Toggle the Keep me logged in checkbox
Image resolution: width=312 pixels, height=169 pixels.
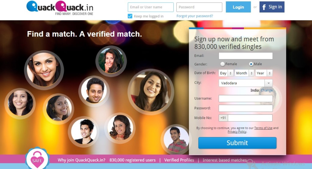tap(130, 16)
